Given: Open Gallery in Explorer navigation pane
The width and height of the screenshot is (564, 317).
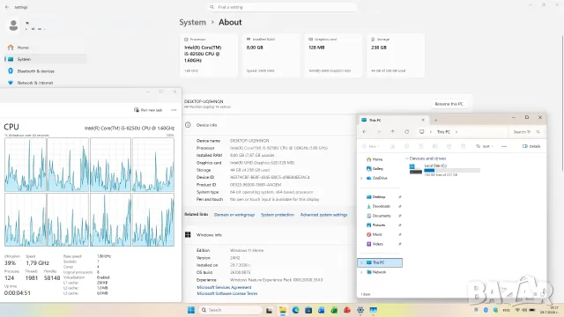Looking at the screenshot, I should 375,168.
